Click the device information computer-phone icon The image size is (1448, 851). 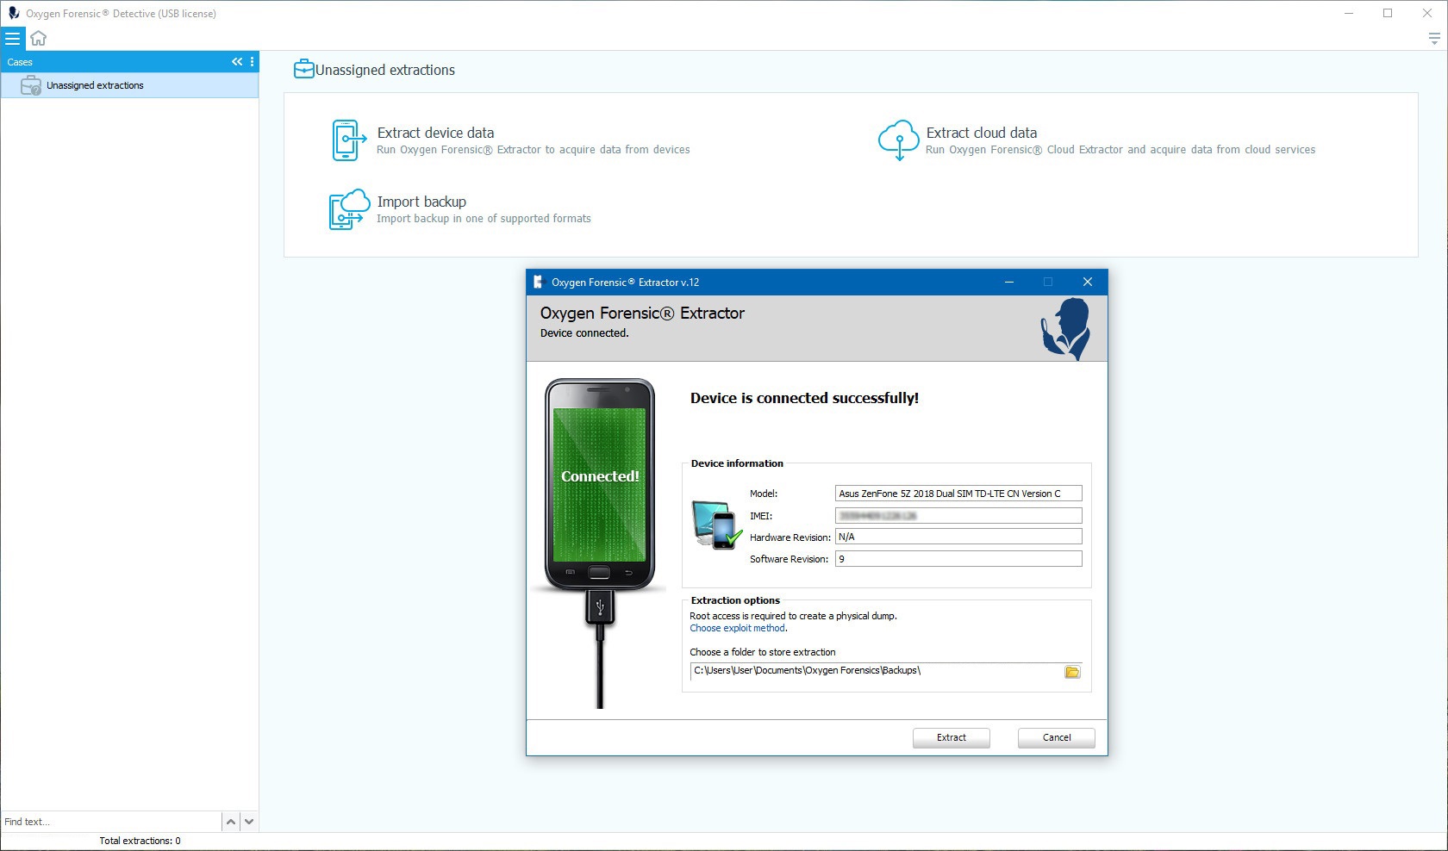[716, 524]
